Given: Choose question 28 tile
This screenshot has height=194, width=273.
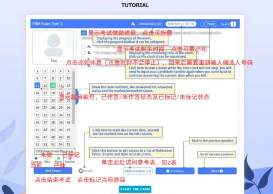Looking at the screenshot, I should [x=53, y=108].
